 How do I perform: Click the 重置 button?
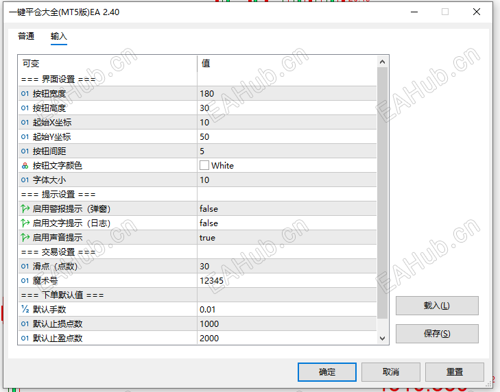[455, 372]
